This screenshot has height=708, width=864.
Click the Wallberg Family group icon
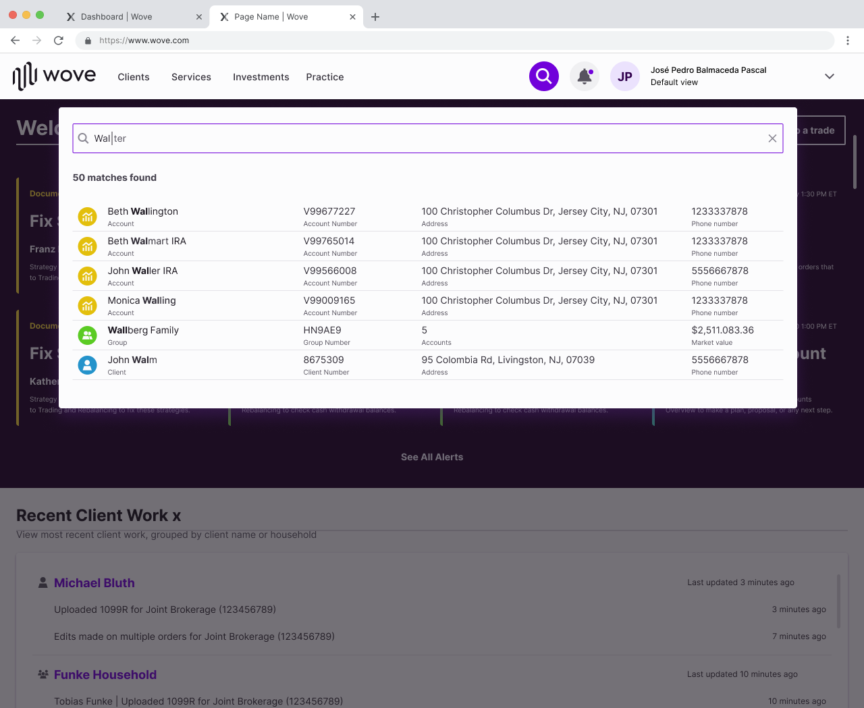point(88,335)
